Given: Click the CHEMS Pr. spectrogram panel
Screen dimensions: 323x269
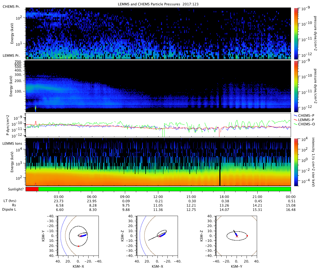Looking at the screenshot, I should pyautogui.click(x=158, y=33).
